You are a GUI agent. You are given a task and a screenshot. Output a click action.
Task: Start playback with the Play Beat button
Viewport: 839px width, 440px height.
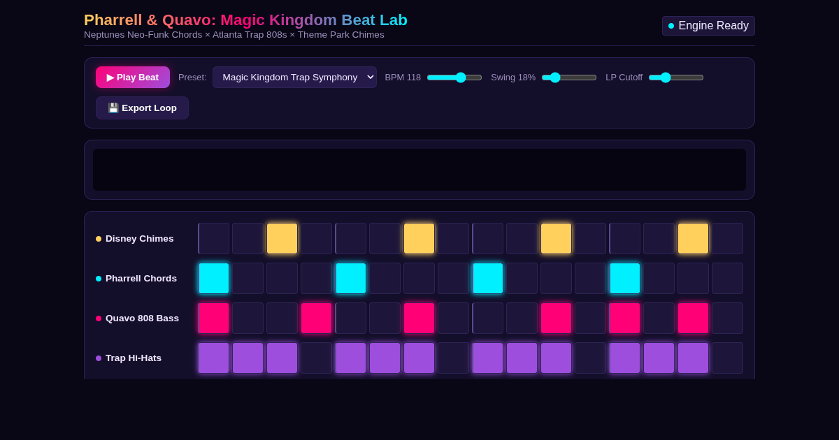click(x=133, y=78)
